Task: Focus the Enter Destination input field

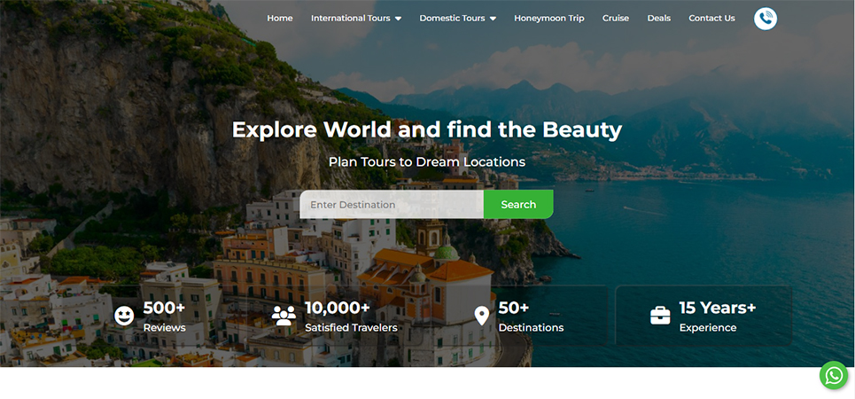Action: tap(392, 205)
